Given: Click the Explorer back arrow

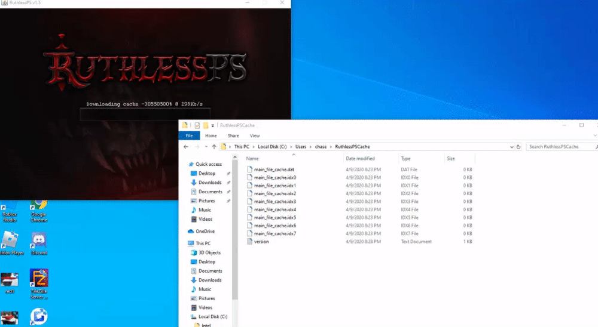Looking at the screenshot, I should coord(186,147).
